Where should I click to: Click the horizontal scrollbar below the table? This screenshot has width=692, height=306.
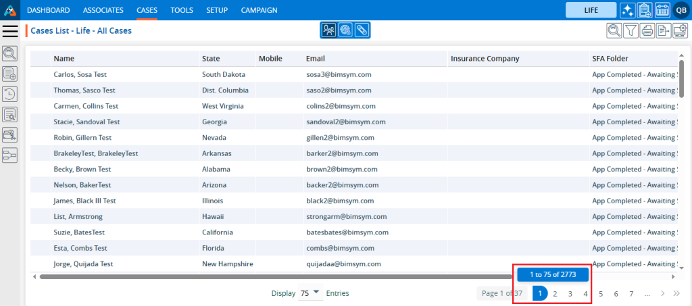(x=270, y=276)
